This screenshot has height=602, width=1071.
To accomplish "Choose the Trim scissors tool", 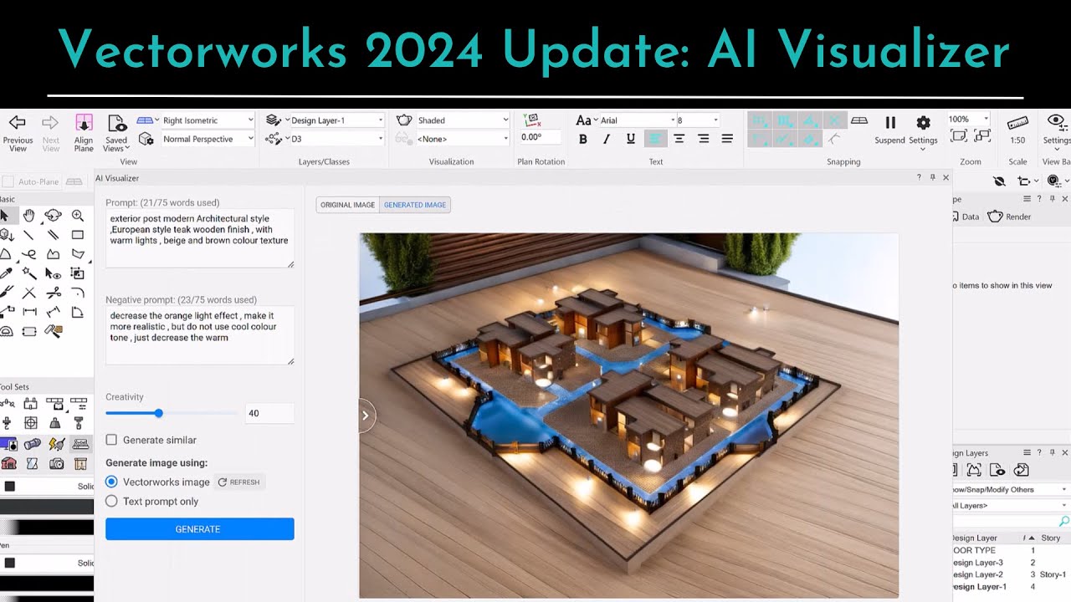I will click(x=54, y=293).
